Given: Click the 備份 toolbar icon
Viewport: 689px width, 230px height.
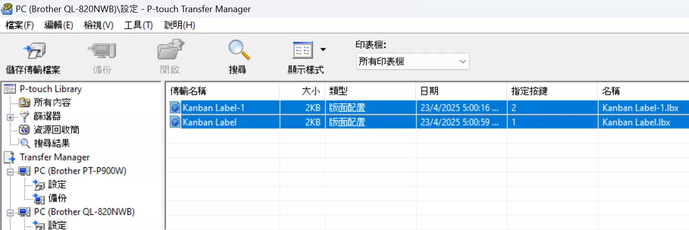Looking at the screenshot, I should coord(102,51).
